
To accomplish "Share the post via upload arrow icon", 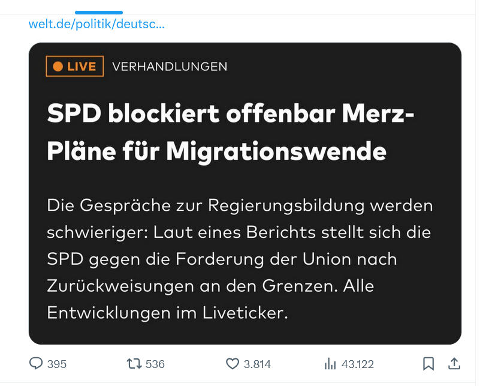I will pos(454,364).
